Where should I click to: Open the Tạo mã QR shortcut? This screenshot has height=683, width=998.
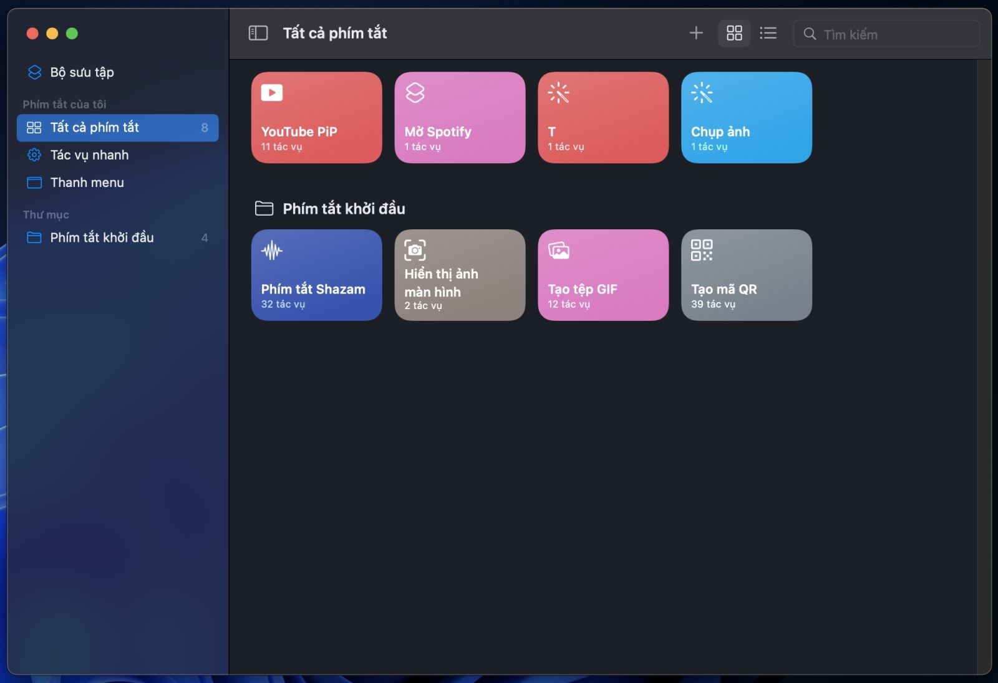747,275
